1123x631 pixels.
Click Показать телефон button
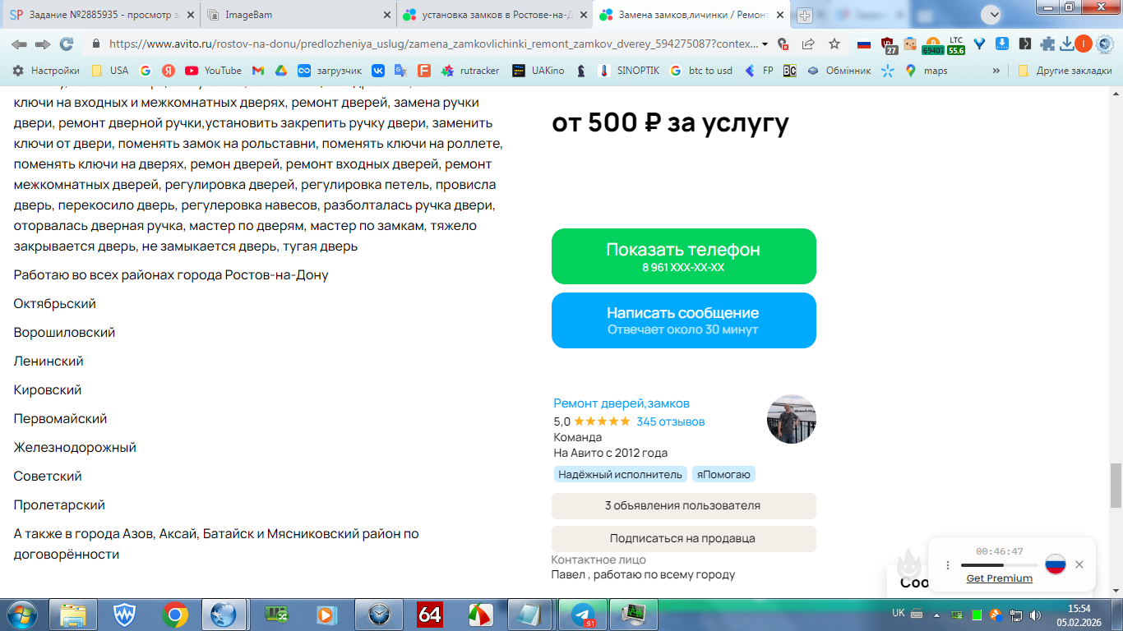tap(684, 256)
